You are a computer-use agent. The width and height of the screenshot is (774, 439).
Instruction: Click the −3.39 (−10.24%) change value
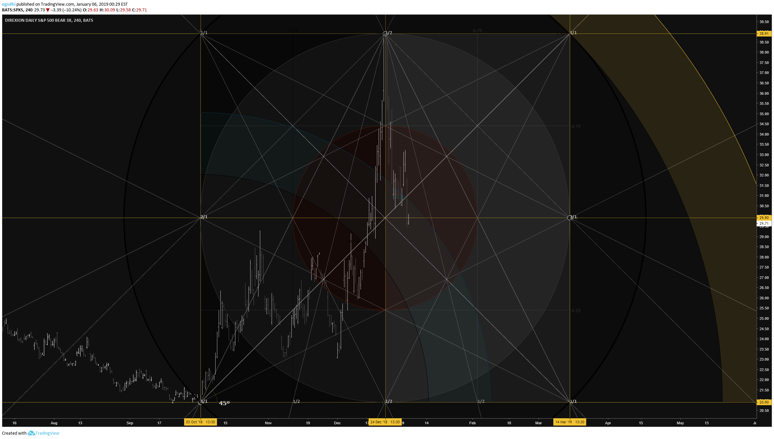(x=66, y=10)
